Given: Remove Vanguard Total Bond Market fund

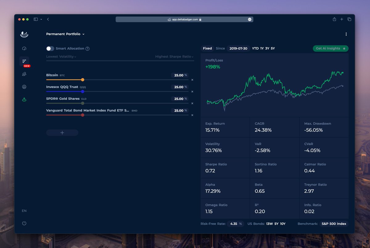Looking at the screenshot, I should pyautogui.click(x=192, y=115).
